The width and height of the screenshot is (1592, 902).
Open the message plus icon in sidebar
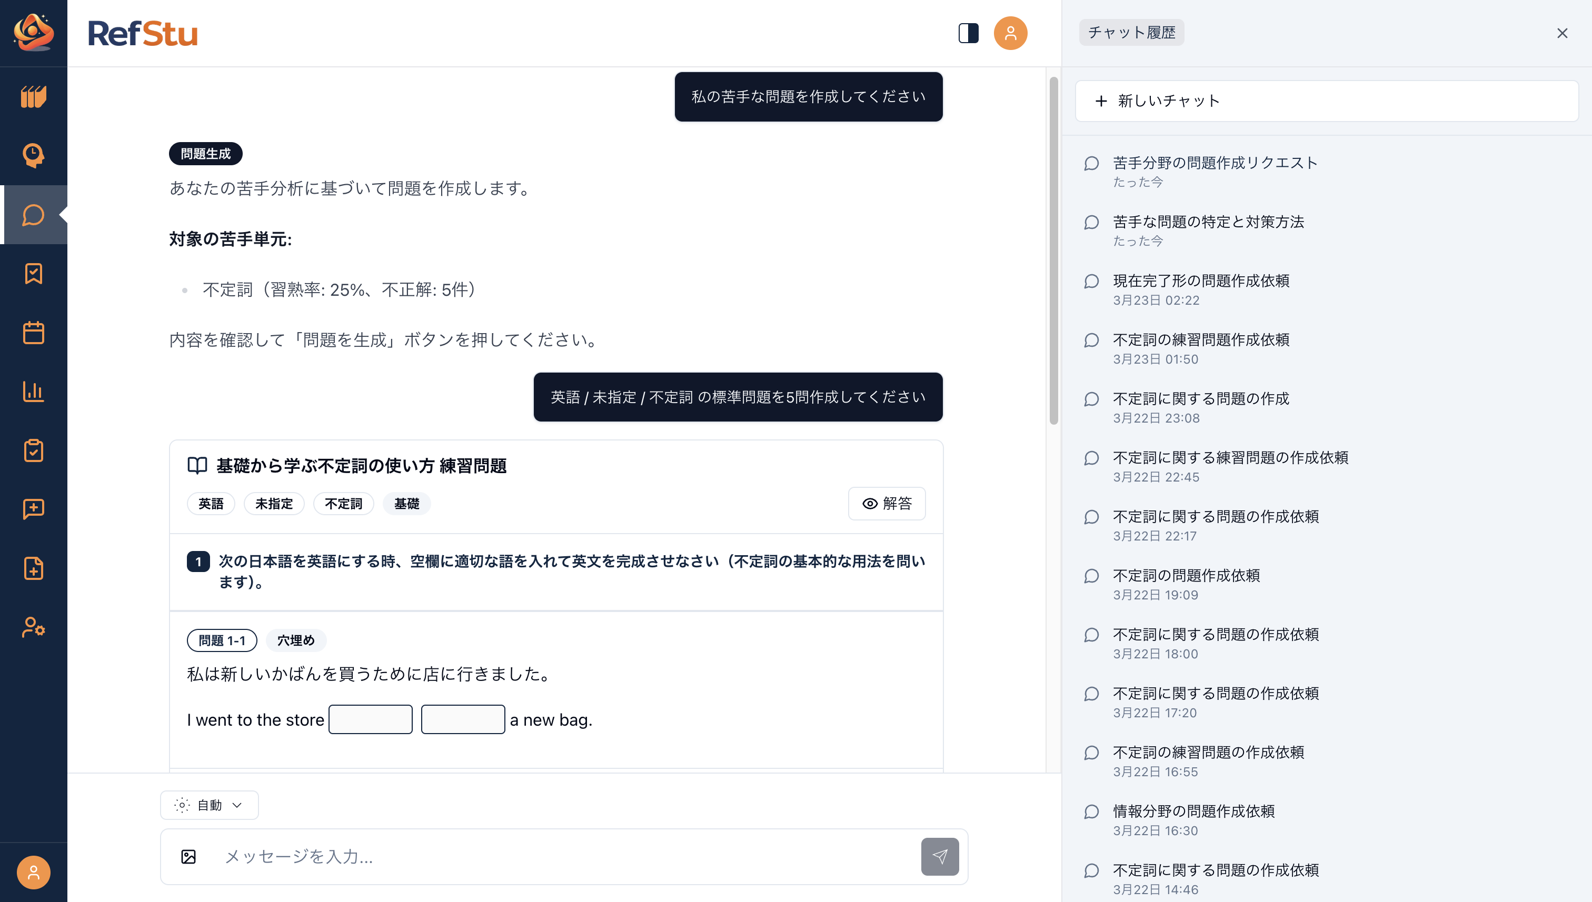click(x=34, y=509)
